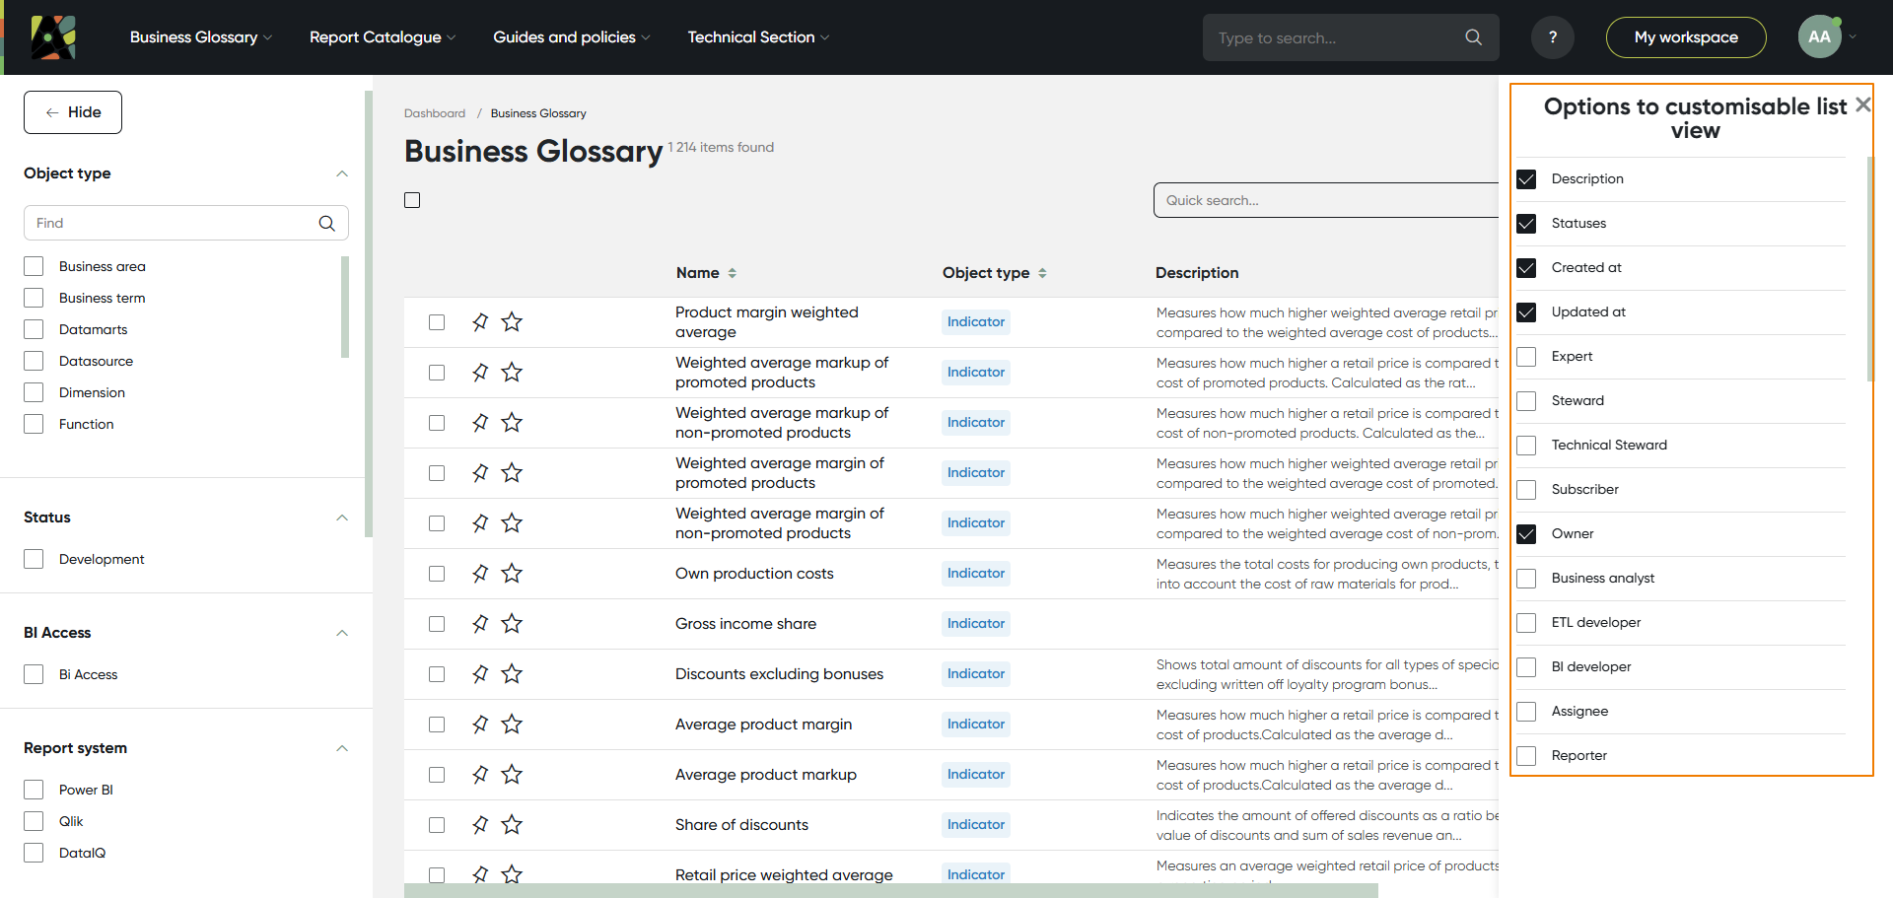
Task: Collapse the Object type filter section
Action: (x=342, y=173)
